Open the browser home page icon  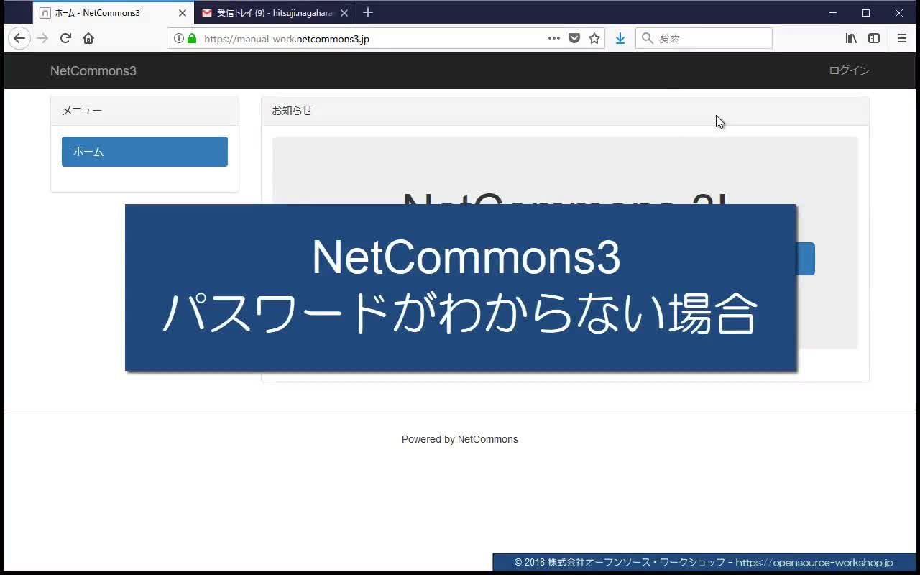pos(88,38)
